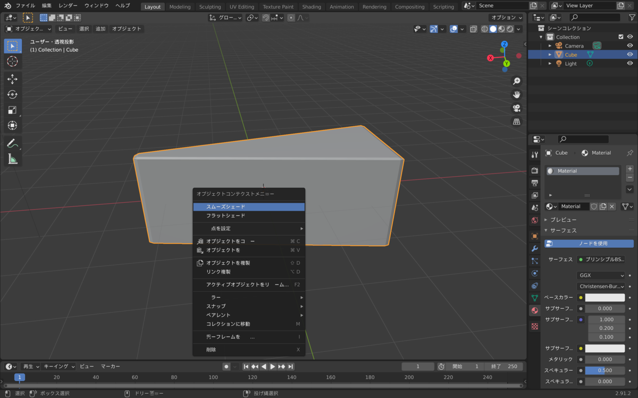Viewport: 638px width, 398px height.
Task: Activate the Move tool
Action: click(x=12, y=79)
